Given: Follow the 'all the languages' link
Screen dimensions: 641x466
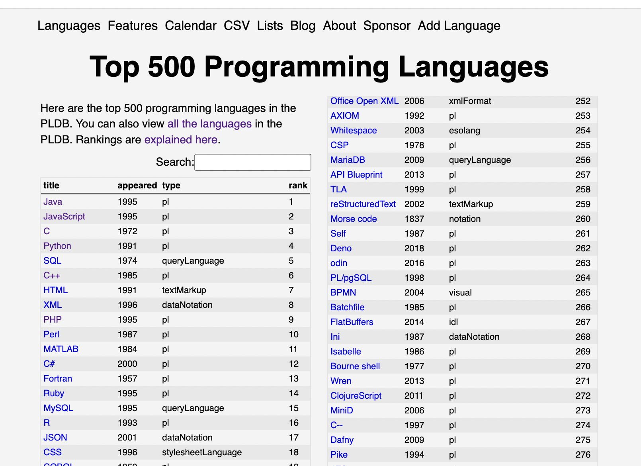Looking at the screenshot, I should 209,124.
